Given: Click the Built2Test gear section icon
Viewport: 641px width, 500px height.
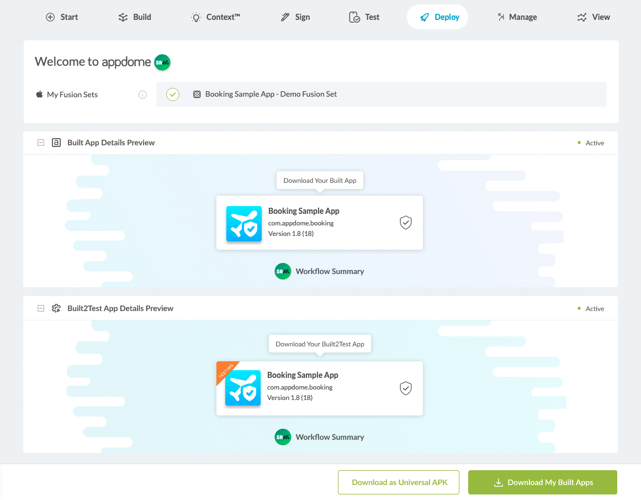Looking at the screenshot, I should coord(56,308).
